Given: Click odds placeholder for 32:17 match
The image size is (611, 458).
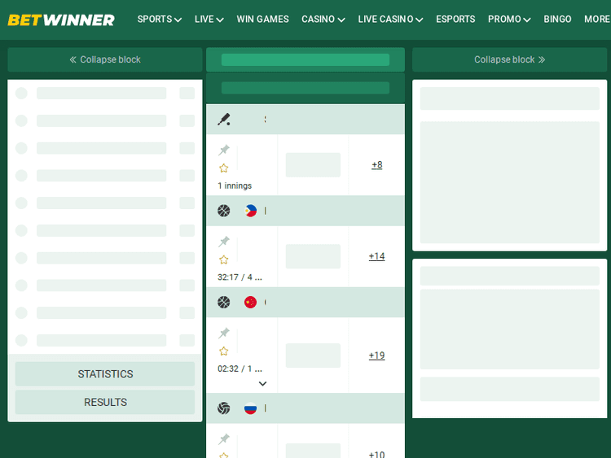Looking at the screenshot, I should click(x=313, y=256).
